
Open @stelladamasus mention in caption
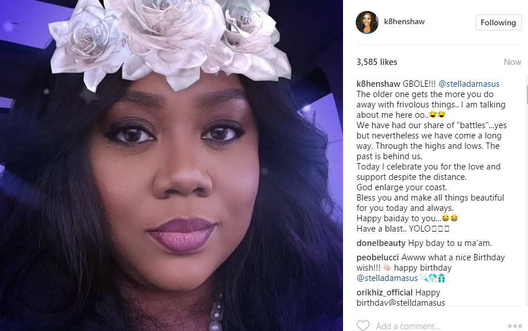tap(469, 84)
